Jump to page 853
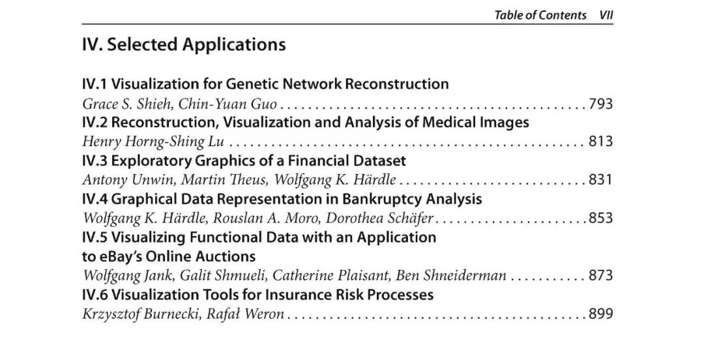The image size is (704, 343). 600,218
